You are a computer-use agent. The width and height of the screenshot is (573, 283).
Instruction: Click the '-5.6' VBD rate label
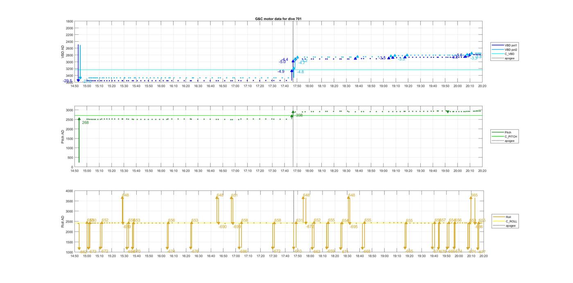459,55
